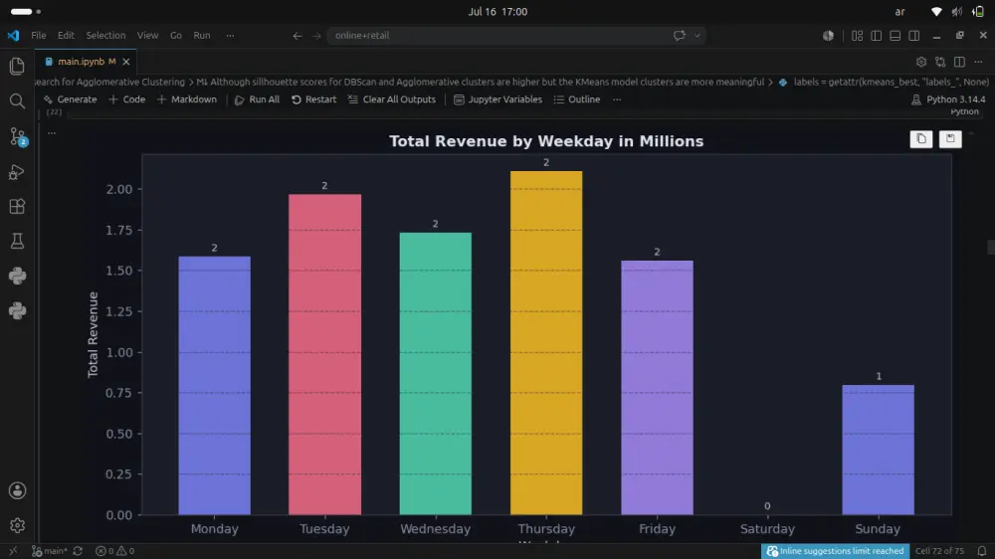
Task: Open notebook settings gear in editor toolbar
Action: click(x=921, y=62)
